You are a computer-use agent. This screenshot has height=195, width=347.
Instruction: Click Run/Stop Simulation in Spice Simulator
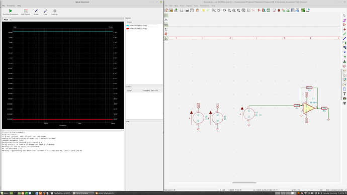(x=11, y=12)
